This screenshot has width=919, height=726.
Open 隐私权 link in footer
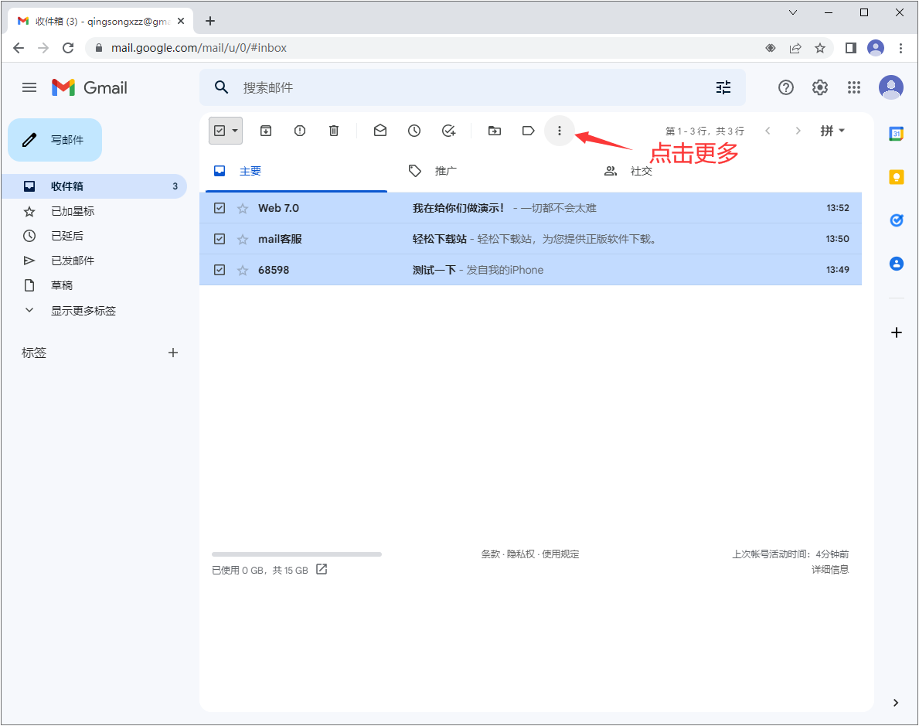[x=521, y=554]
